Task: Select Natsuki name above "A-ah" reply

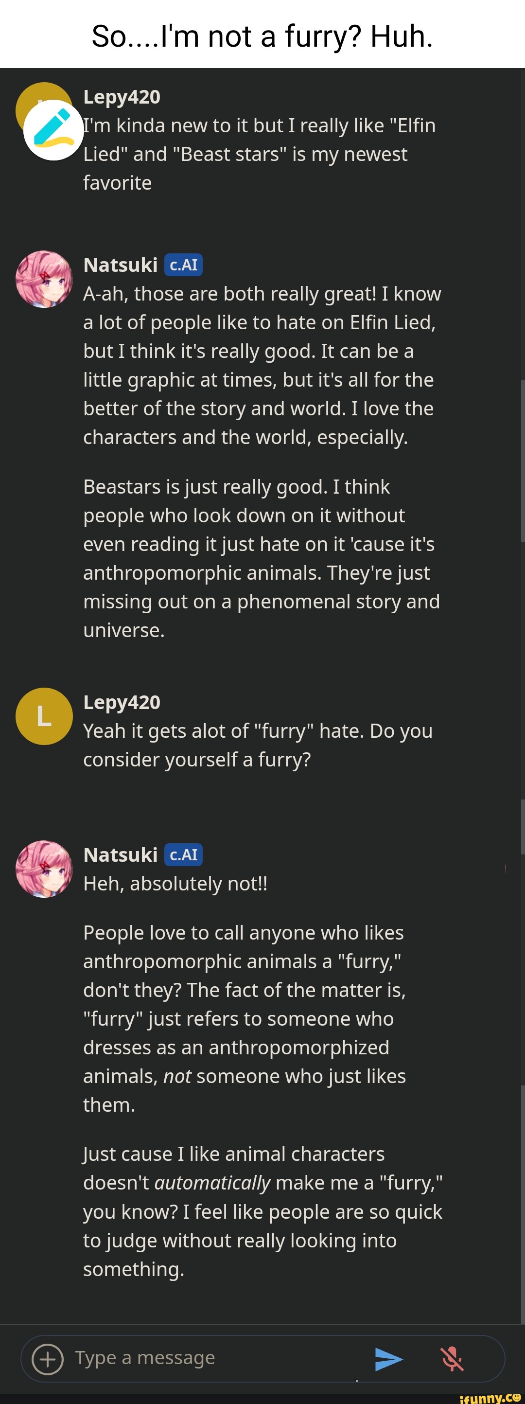Action: pos(121,265)
